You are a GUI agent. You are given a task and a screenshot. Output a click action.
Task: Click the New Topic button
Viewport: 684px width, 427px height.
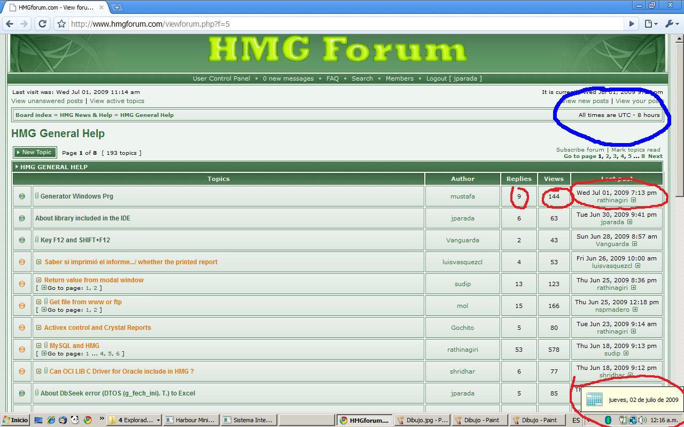tap(35, 153)
